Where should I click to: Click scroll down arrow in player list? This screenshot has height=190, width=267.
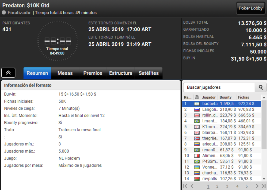click(x=264, y=179)
